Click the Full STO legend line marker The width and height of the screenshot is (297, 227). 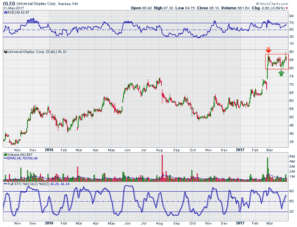pos(5,184)
